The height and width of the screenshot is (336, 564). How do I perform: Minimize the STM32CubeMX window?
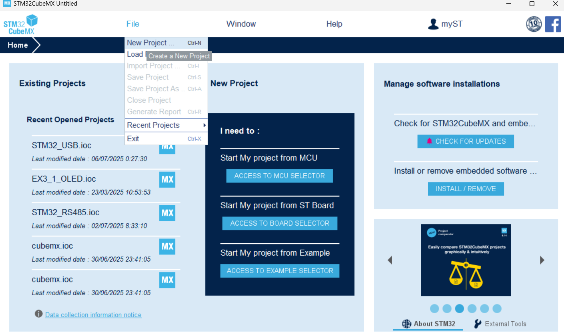pos(509,4)
